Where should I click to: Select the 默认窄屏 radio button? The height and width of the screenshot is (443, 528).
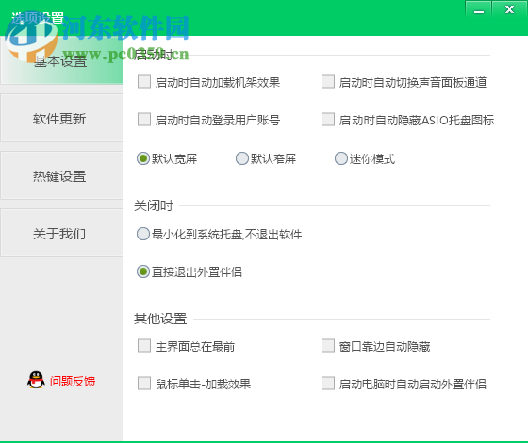[241, 158]
